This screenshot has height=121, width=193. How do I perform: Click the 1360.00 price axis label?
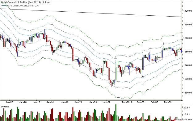187,52
